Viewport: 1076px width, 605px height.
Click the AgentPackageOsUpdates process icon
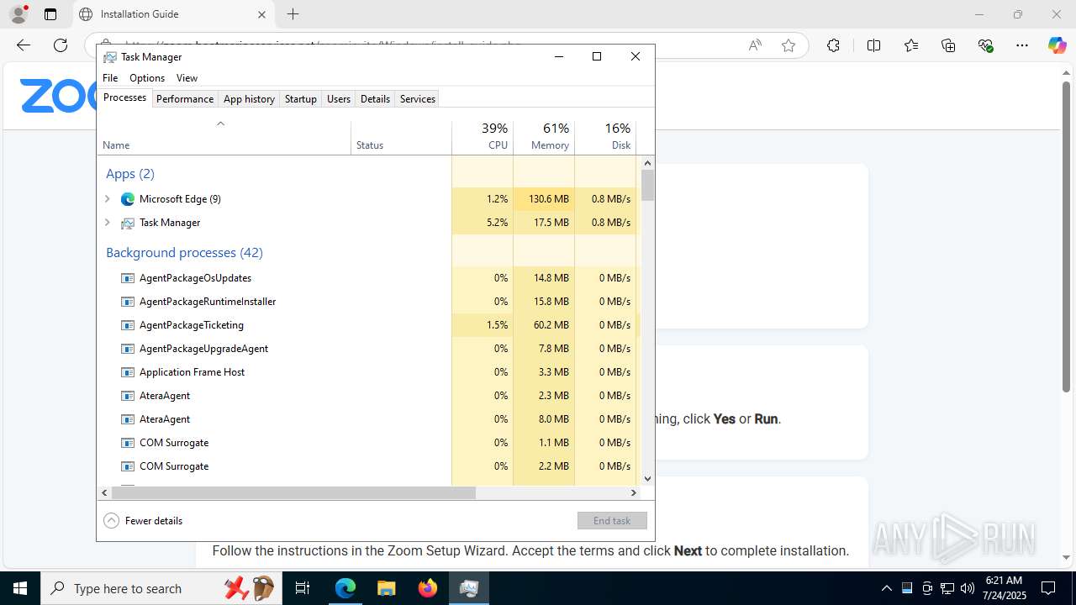(128, 278)
